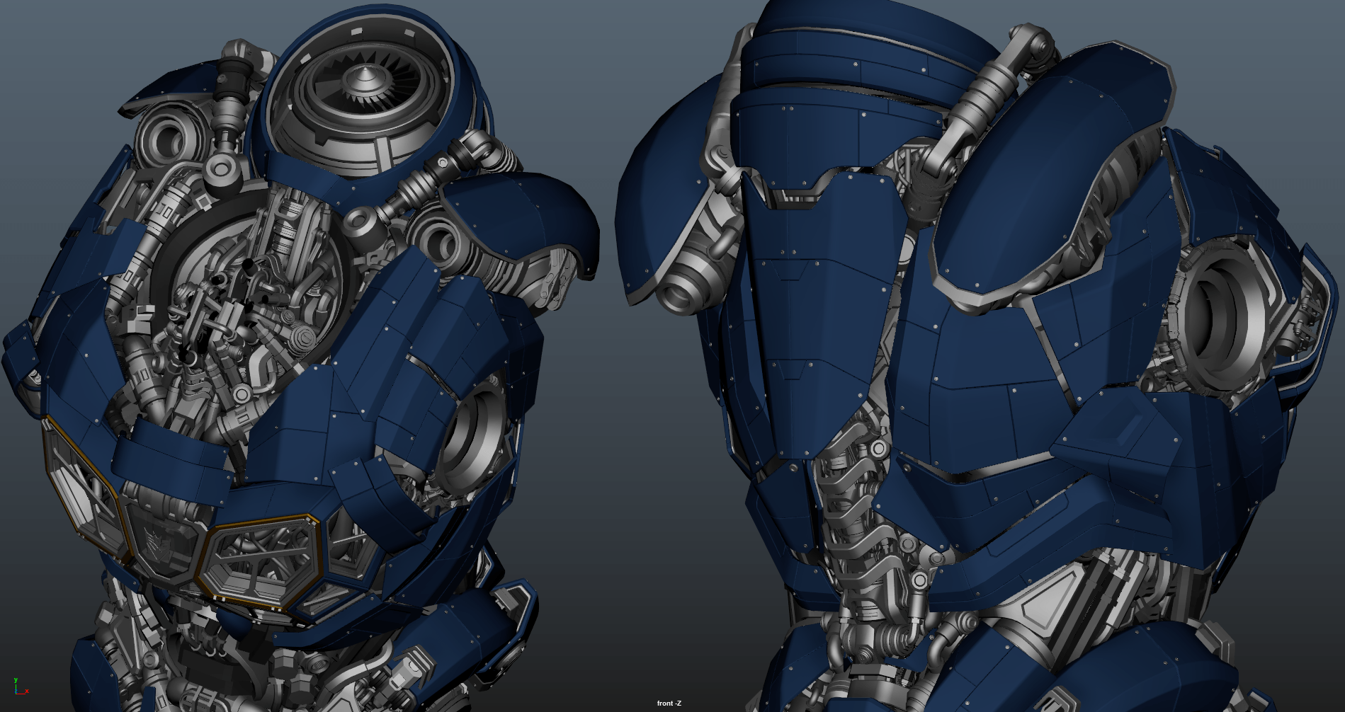Click the red X axis label
The image size is (1345, 712).
[27, 691]
